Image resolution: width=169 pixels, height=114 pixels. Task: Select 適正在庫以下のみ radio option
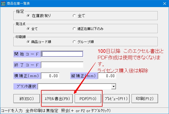coord(74,29)
